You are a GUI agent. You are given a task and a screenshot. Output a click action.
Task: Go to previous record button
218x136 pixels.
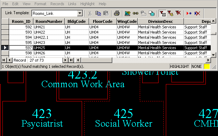[9, 60]
